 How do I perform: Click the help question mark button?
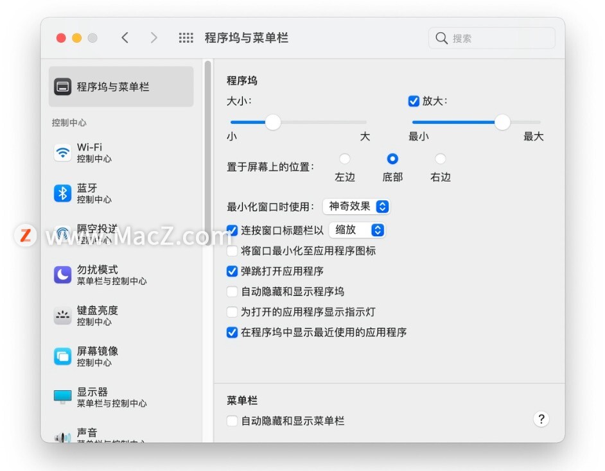(x=541, y=419)
